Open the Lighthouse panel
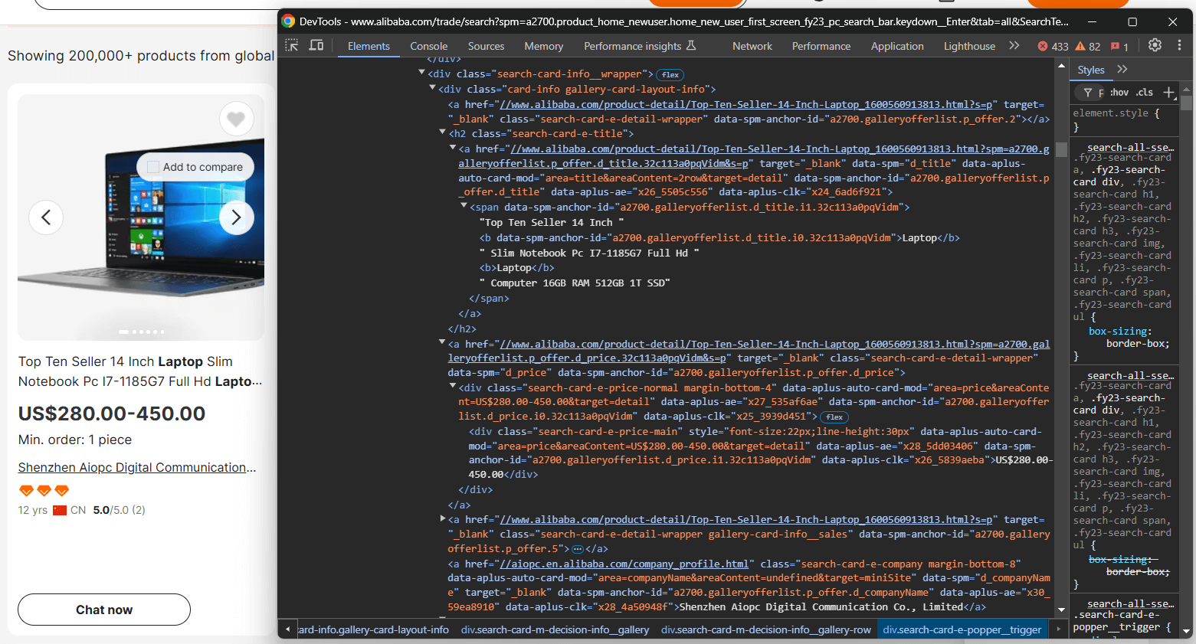1196x644 pixels. pyautogui.click(x=969, y=46)
